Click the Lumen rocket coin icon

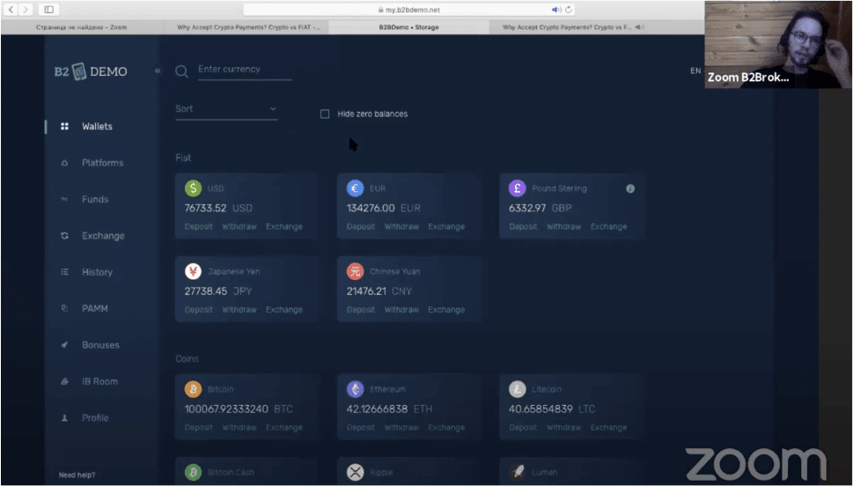click(518, 472)
